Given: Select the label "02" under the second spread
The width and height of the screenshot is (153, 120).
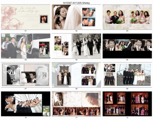Looking at the screenshot, I should coord(76,31).
